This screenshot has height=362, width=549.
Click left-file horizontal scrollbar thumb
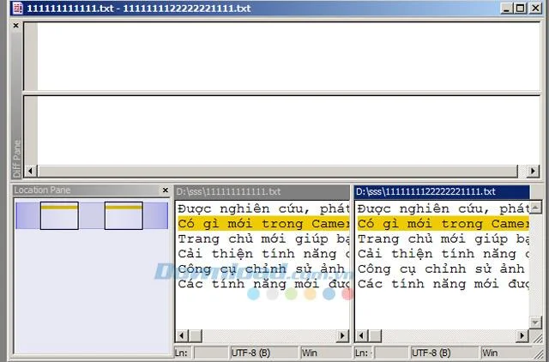click(196, 336)
